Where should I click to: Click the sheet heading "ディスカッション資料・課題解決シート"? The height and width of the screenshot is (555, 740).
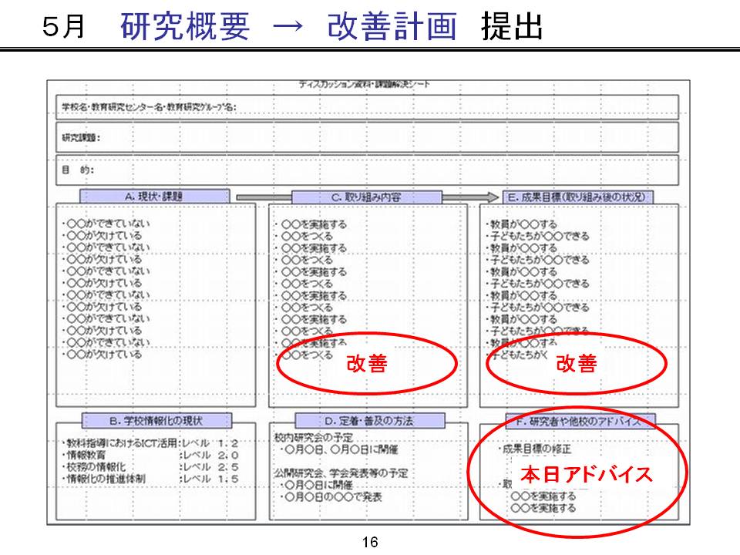[x=365, y=85]
